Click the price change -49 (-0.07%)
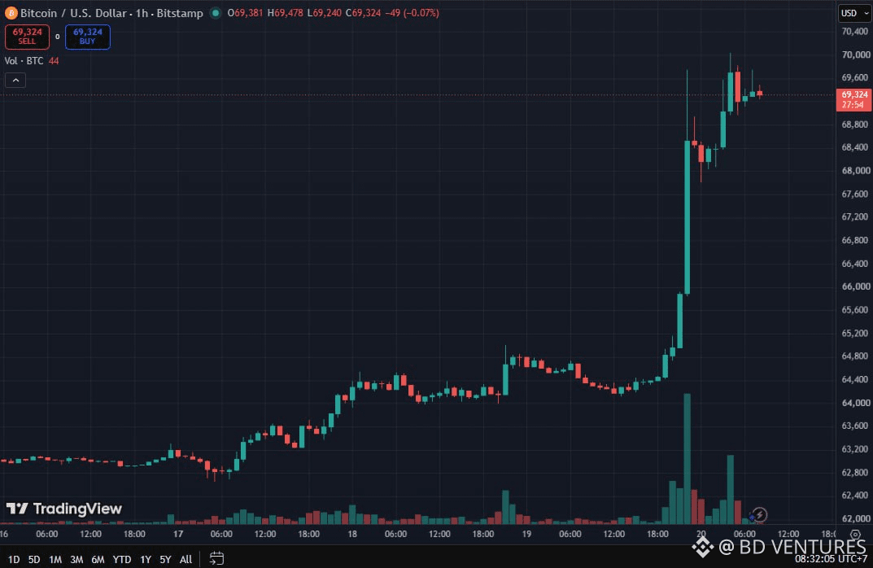The width and height of the screenshot is (873, 568). pos(412,13)
